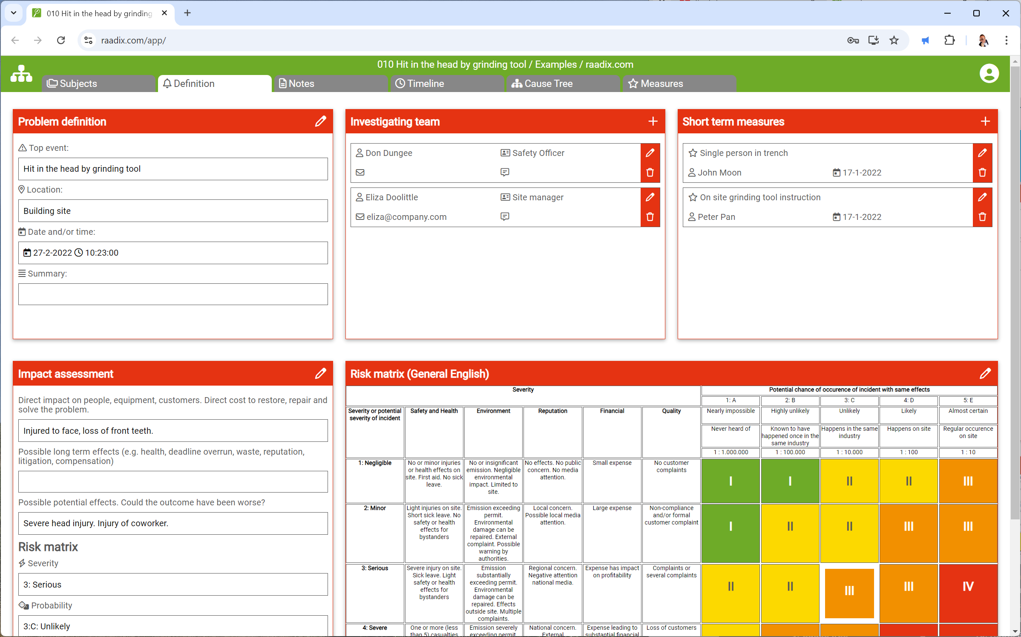The width and height of the screenshot is (1021, 637).
Task: Click the 1: Negligible severity row label
Action: [x=375, y=463]
